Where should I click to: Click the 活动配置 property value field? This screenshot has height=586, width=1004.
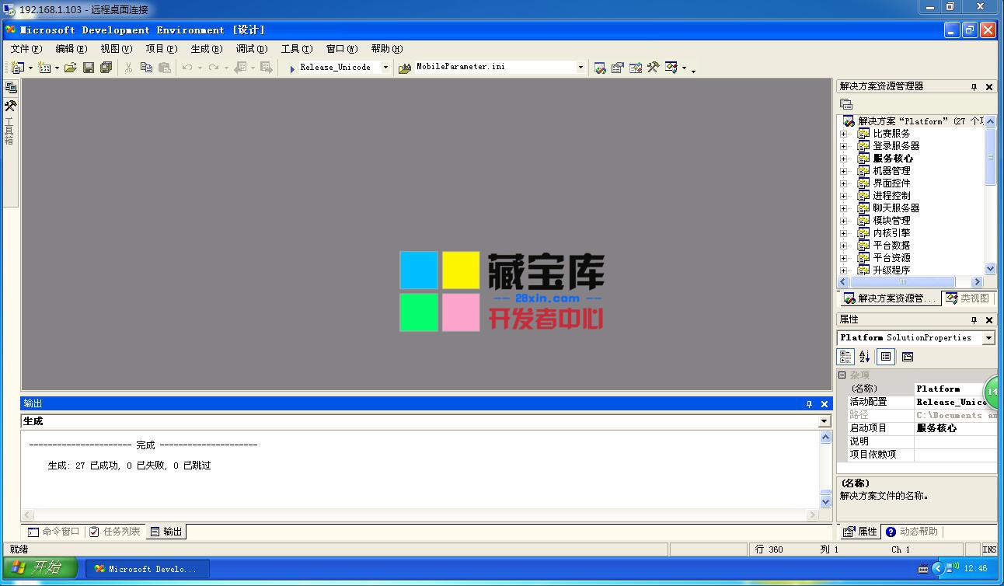(955, 403)
